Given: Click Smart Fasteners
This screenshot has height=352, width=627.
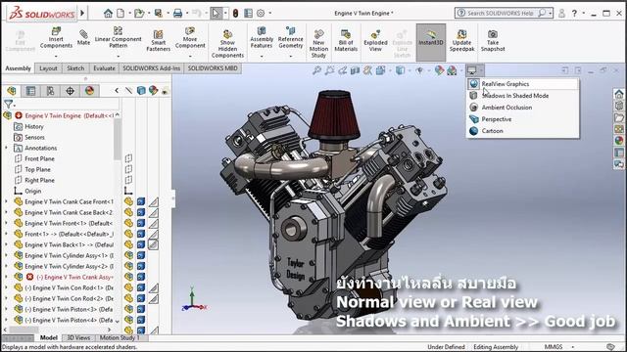Looking at the screenshot, I should click(159, 41).
